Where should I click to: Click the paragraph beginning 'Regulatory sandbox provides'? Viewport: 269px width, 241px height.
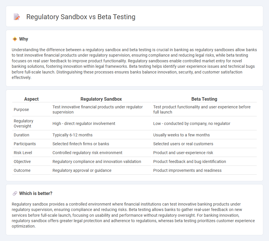pos(133,215)
